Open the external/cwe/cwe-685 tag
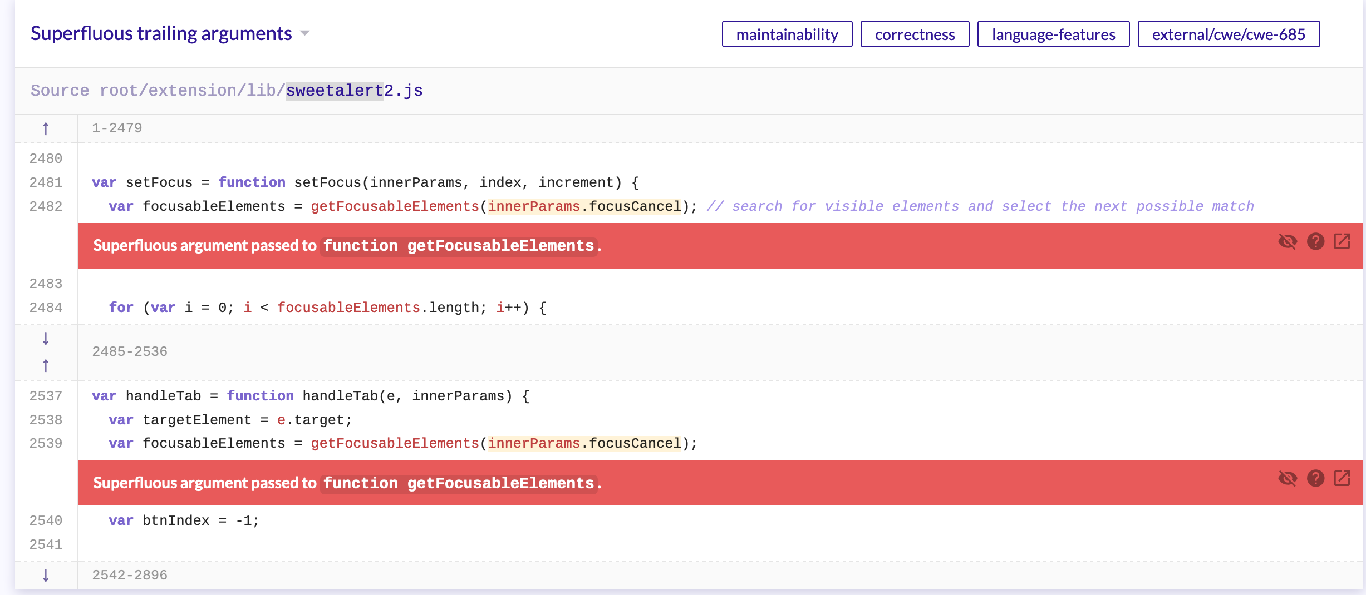 pyautogui.click(x=1229, y=34)
